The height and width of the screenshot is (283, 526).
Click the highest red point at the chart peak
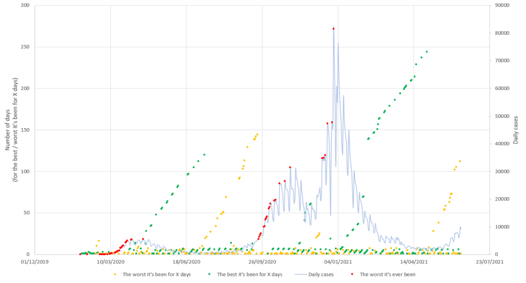333,29
